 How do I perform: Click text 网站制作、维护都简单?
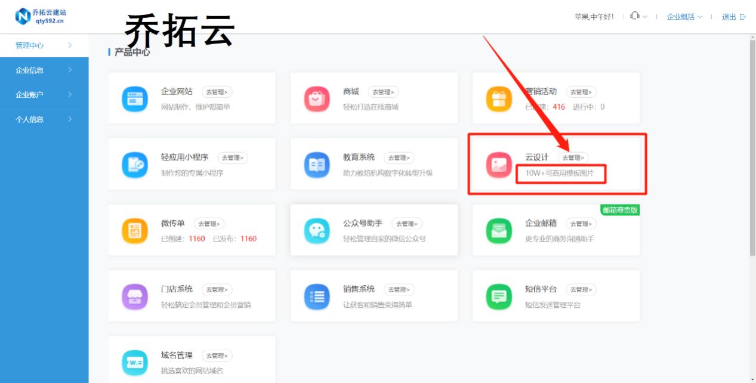pyautogui.click(x=195, y=107)
